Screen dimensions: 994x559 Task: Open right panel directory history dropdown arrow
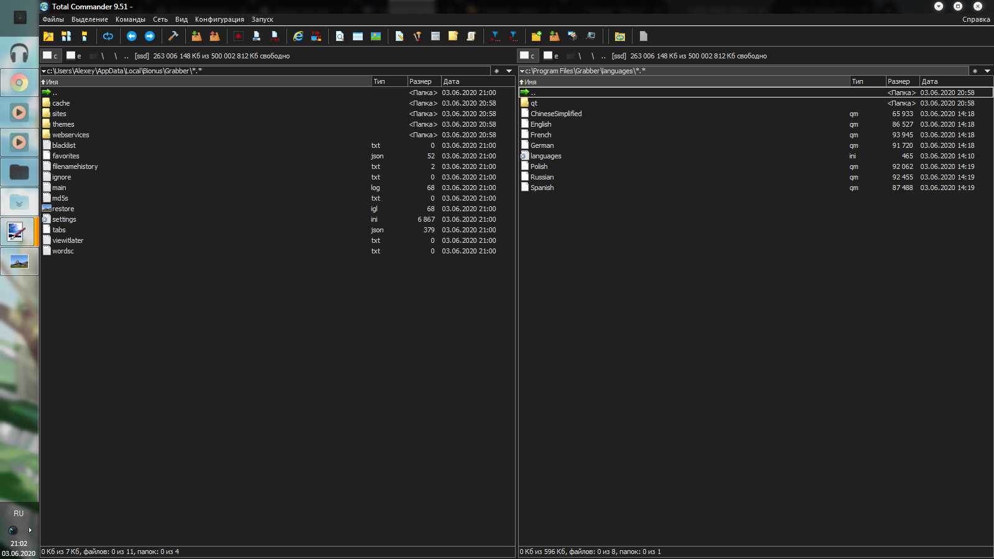coord(987,71)
